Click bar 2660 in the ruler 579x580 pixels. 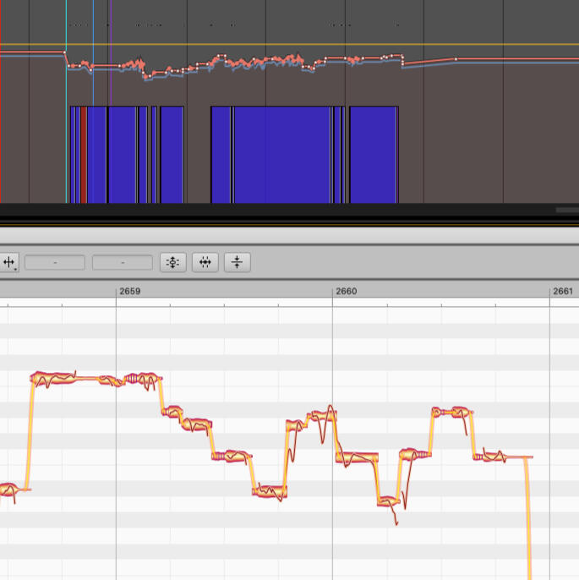coord(347,291)
